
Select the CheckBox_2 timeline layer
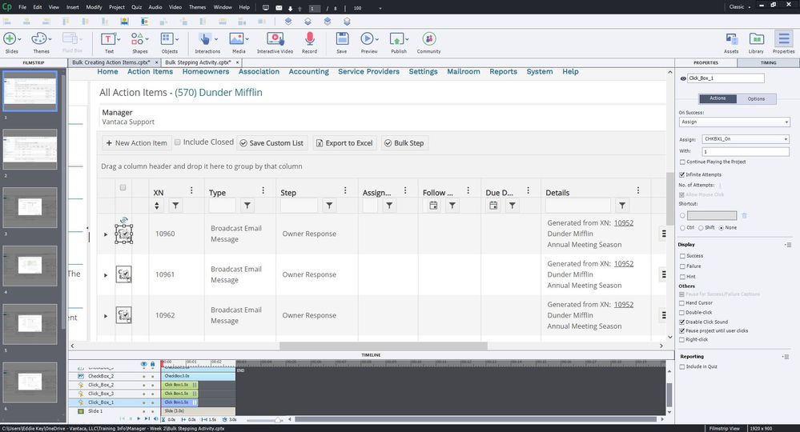101,377
